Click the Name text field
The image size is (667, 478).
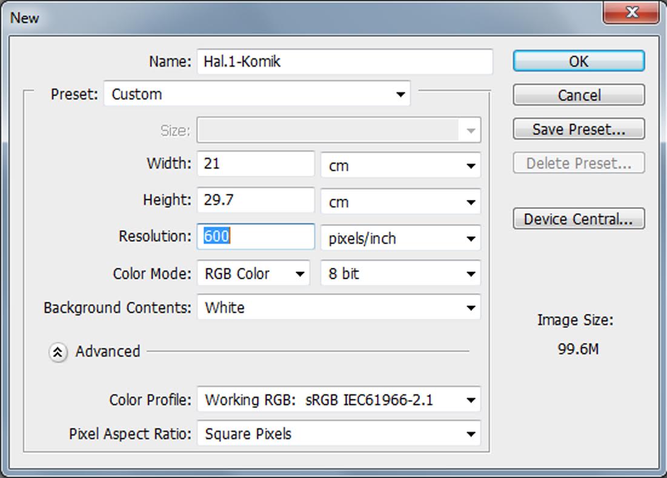[344, 61]
